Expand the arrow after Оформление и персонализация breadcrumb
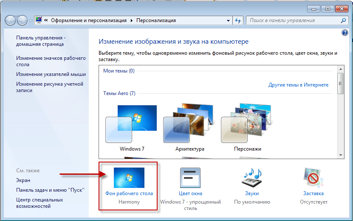 (x=132, y=20)
